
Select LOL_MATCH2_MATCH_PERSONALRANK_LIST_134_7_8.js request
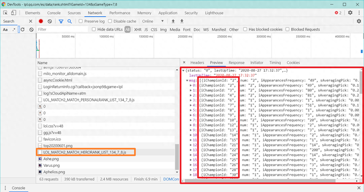tap(88, 100)
